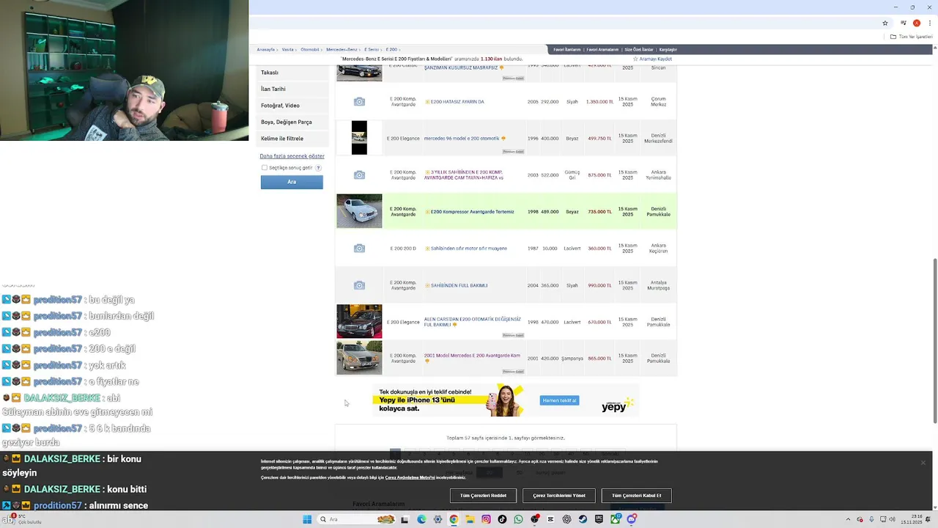
Task: Open the Windows Start menu
Action: [x=307, y=519]
